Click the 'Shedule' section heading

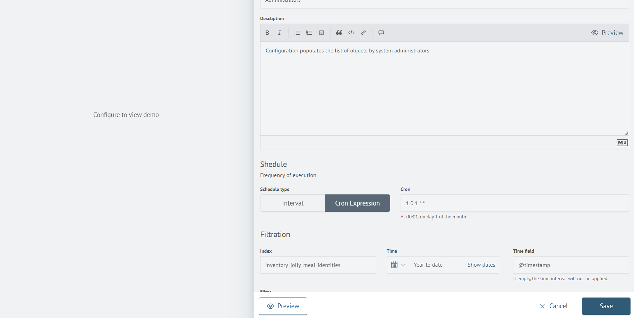tap(274, 164)
